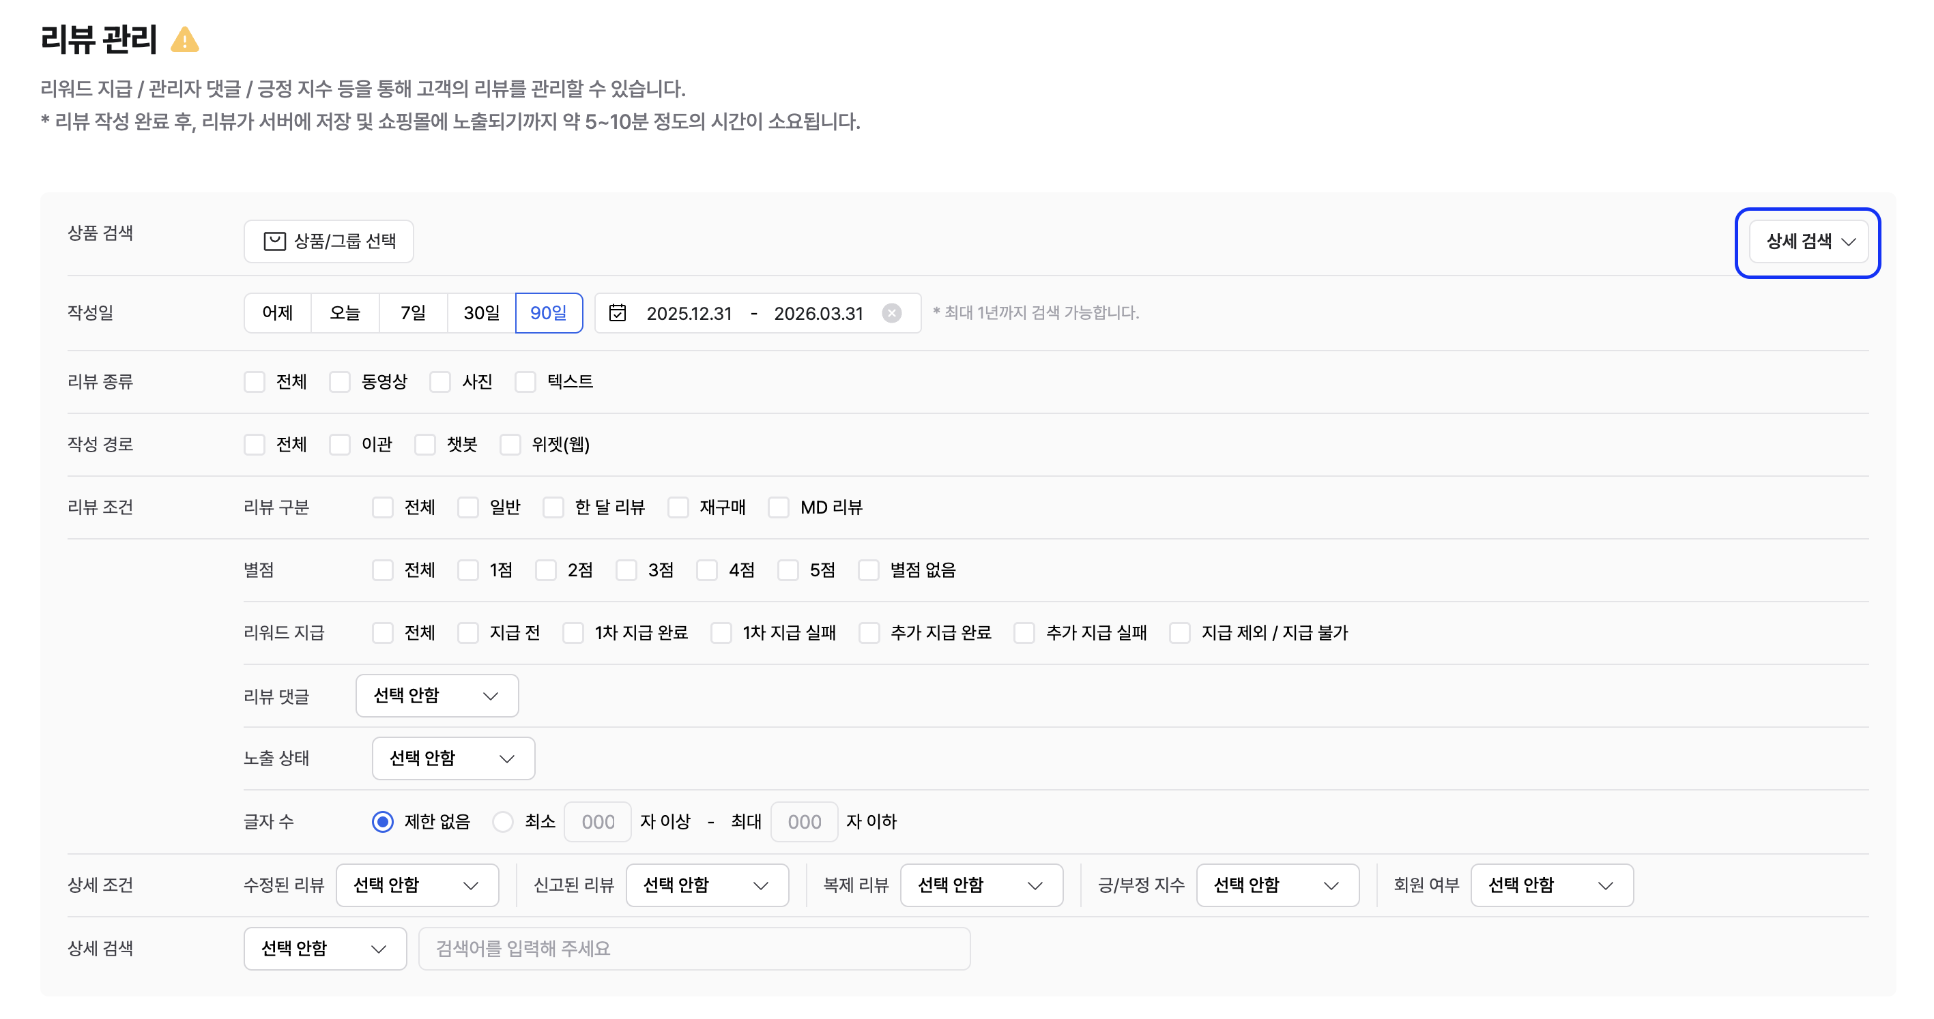Image resolution: width=1934 pixels, height=1019 pixels.
Task: Open the 노출 상태 dropdown
Action: pyautogui.click(x=453, y=759)
